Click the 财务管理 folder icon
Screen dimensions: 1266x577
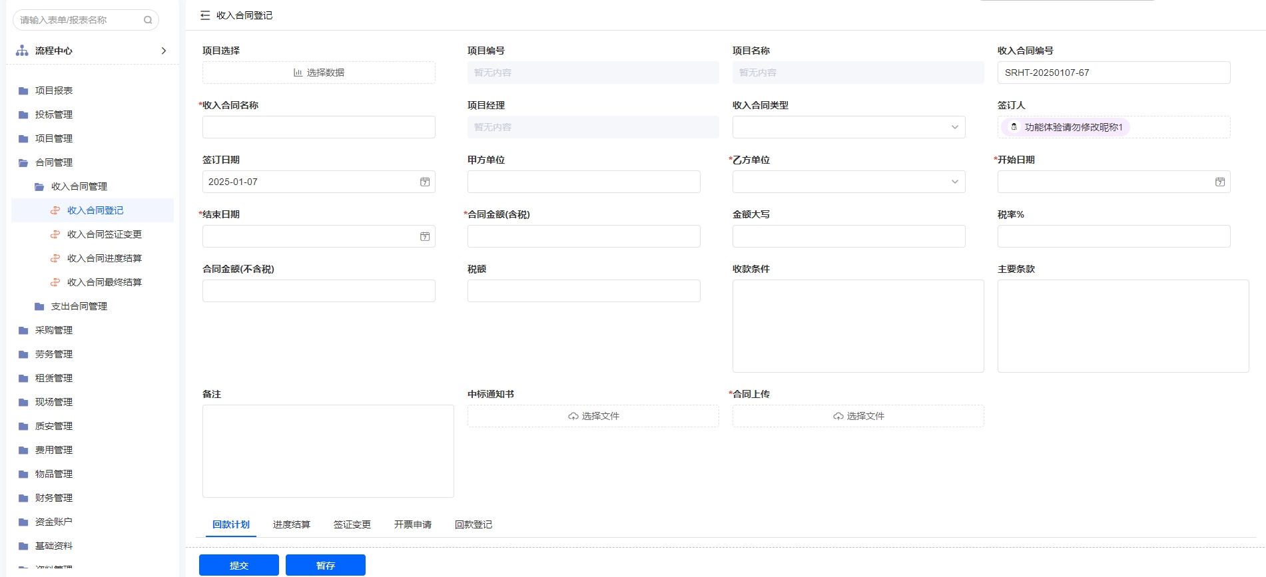tap(23, 498)
